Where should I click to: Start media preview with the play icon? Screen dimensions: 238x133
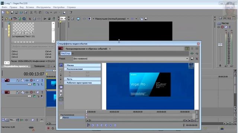pyautogui.click(x=45, y=19)
